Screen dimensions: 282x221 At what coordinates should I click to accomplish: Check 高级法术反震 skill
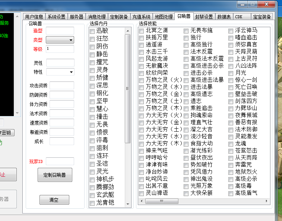(186, 59)
